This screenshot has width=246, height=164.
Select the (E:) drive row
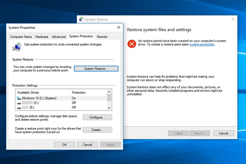pos(61,108)
